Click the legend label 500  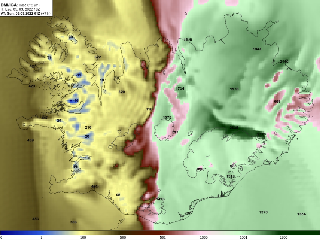(123, 237)
